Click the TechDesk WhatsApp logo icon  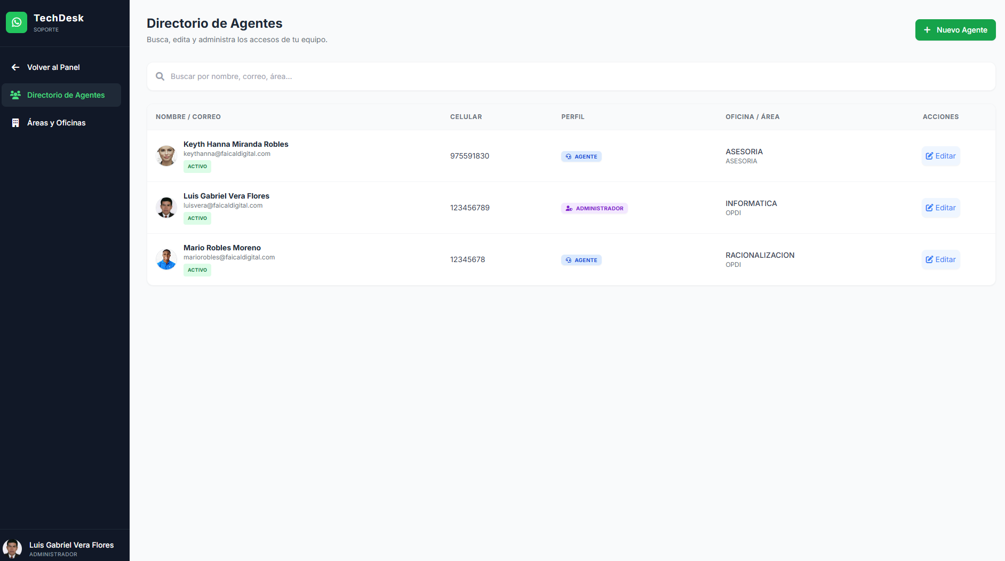[17, 22]
